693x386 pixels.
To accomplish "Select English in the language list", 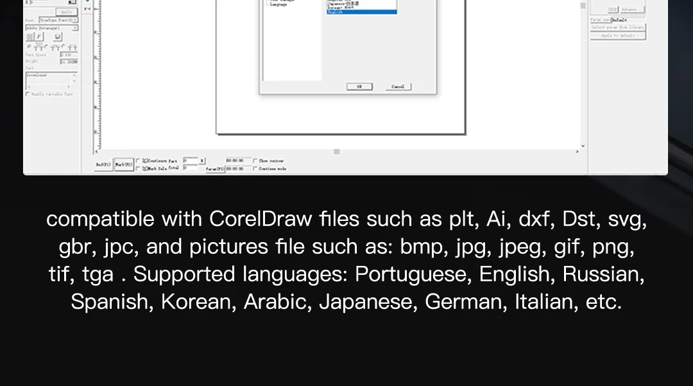I will coord(361,12).
